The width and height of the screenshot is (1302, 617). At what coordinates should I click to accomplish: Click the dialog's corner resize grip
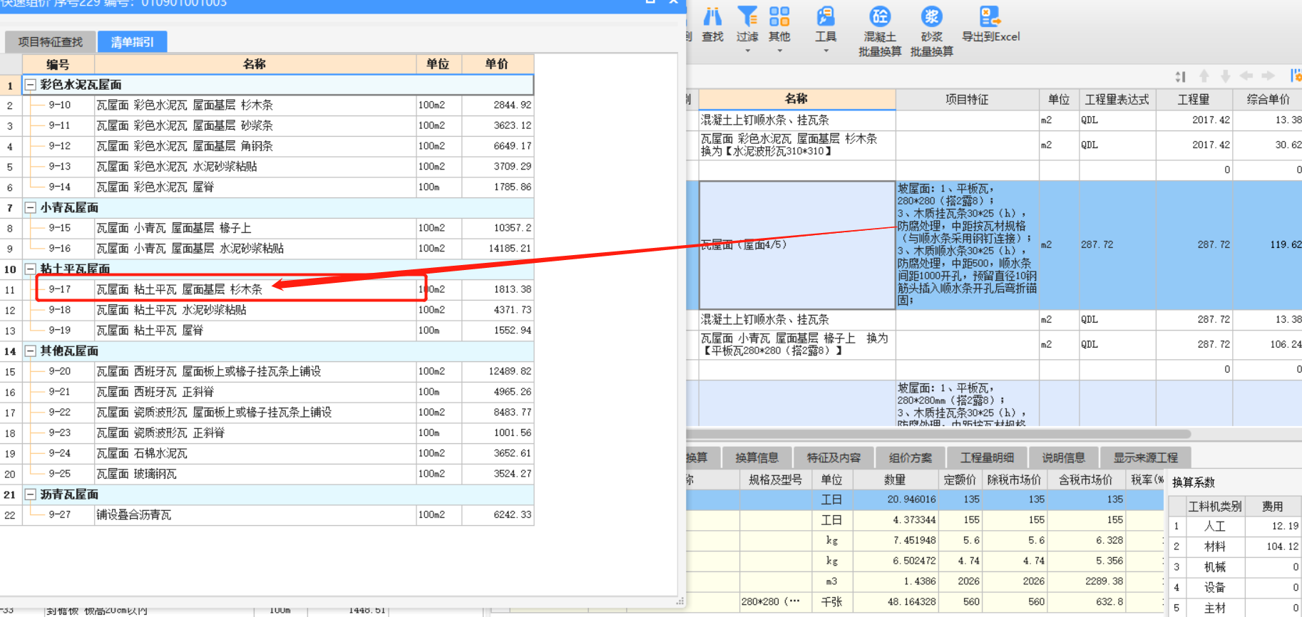tap(680, 601)
